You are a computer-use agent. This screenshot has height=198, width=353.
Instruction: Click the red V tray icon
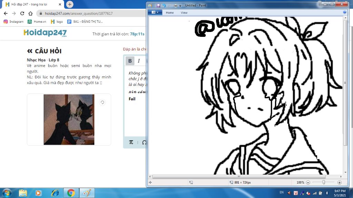tap(296, 193)
